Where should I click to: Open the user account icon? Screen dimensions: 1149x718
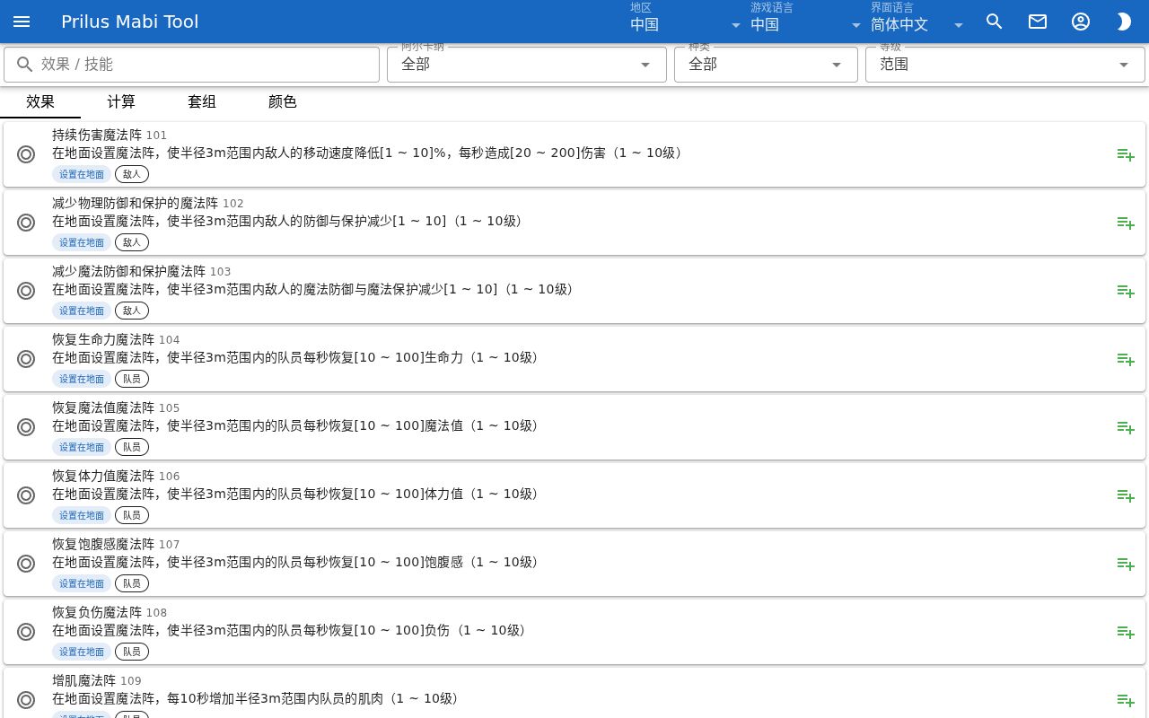tap(1081, 22)
